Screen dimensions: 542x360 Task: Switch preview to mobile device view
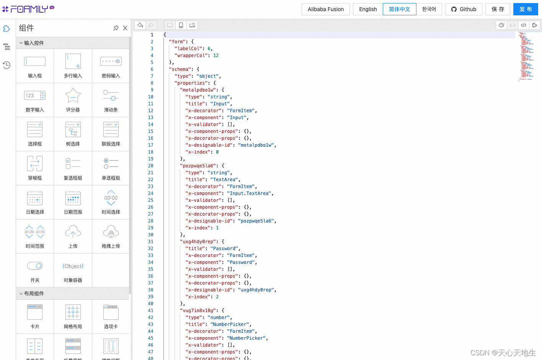[180, 25]
